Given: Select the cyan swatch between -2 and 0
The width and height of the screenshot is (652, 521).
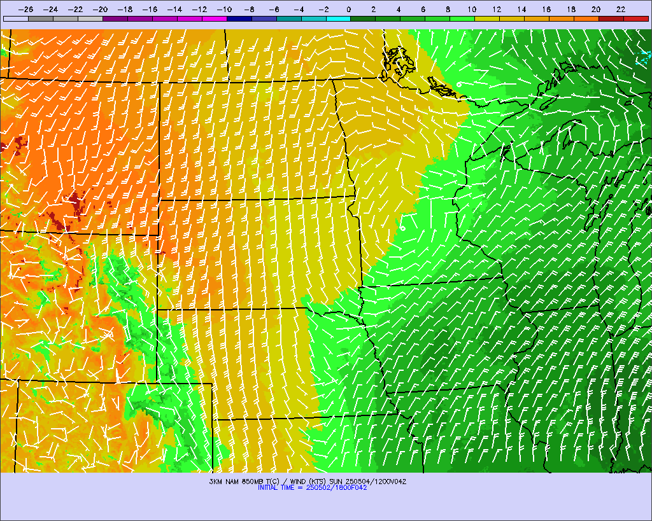Looking at the screenshot, I should 339,18.
